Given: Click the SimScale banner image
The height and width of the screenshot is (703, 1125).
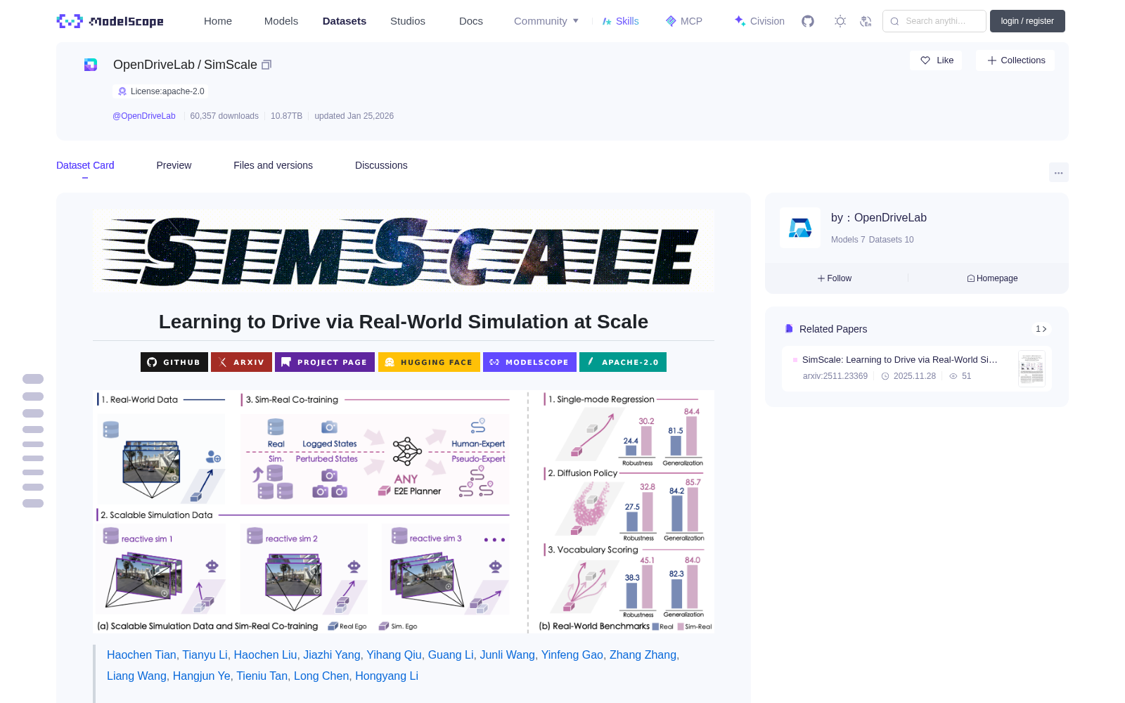Looking at the screenshot, I should 404,251.
